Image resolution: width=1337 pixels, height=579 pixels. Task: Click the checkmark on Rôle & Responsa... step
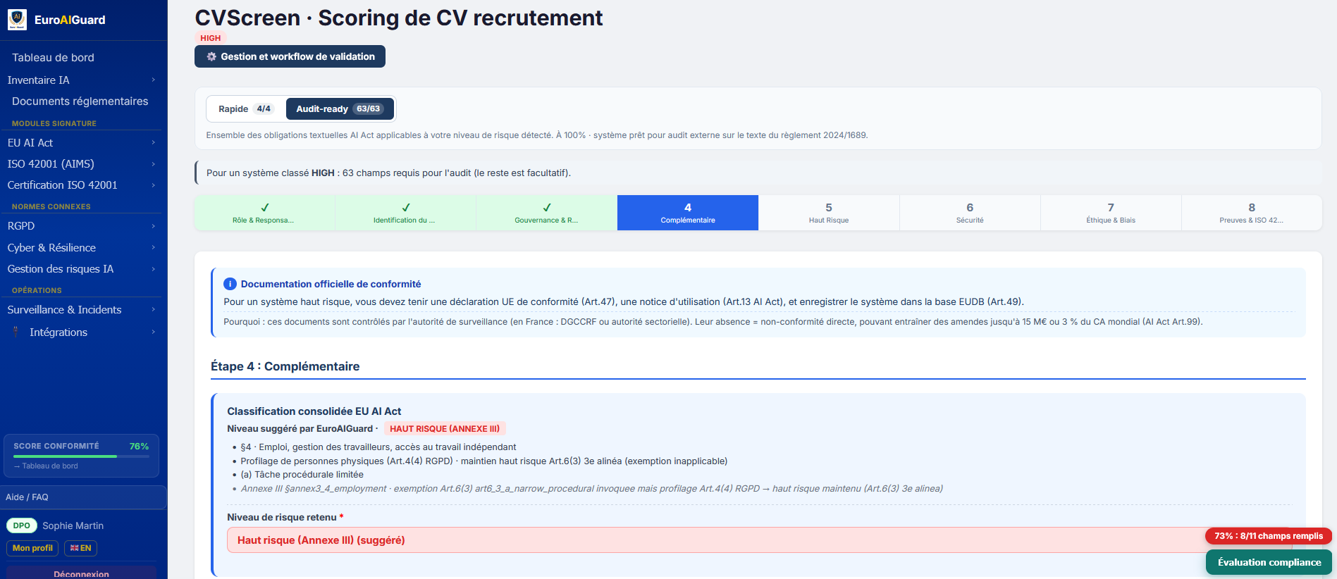pos(265,207)
